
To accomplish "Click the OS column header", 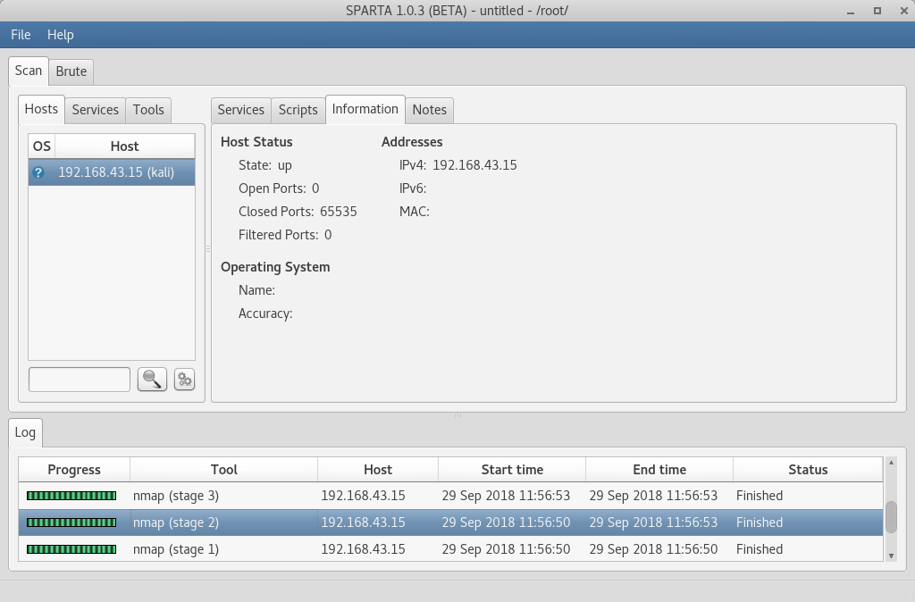I will click(41, 146).
